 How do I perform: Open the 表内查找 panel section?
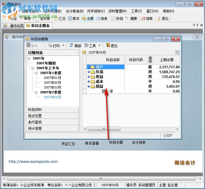[x=53, y=122]
